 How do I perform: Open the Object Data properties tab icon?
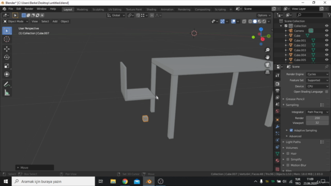(277, 154)
